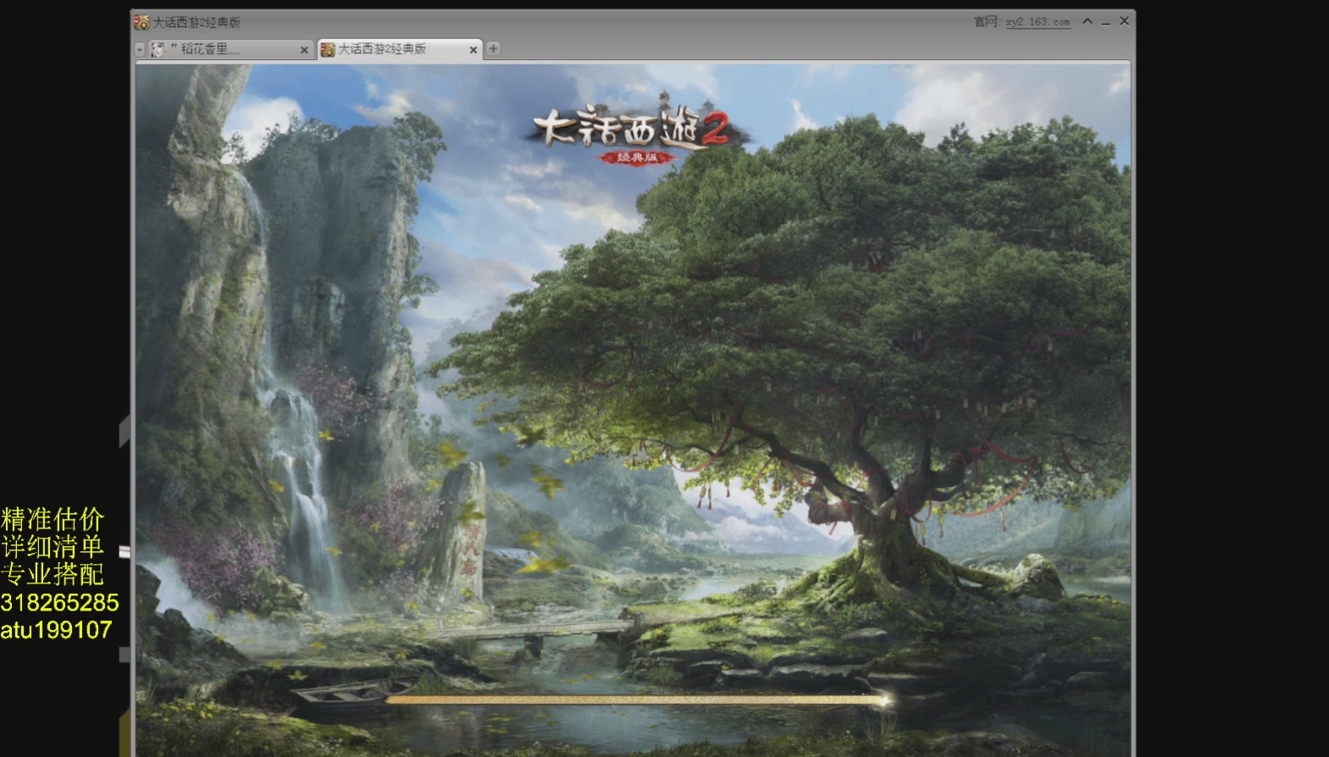
Task: Switch to the "稻花香里" tab
Action: (x=230, y=50)
